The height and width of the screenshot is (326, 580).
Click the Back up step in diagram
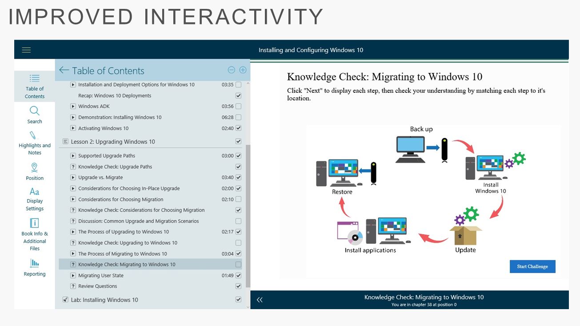[x=421, y=144]
